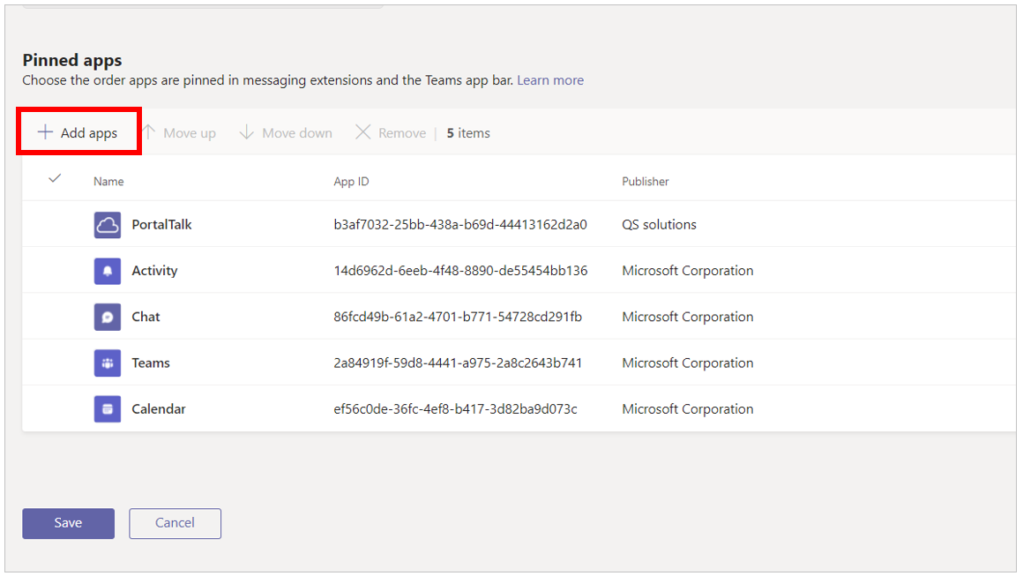Sort by the Name column header
The height and width of the screenshot is (576, 1023).
[x=108, y=182]
